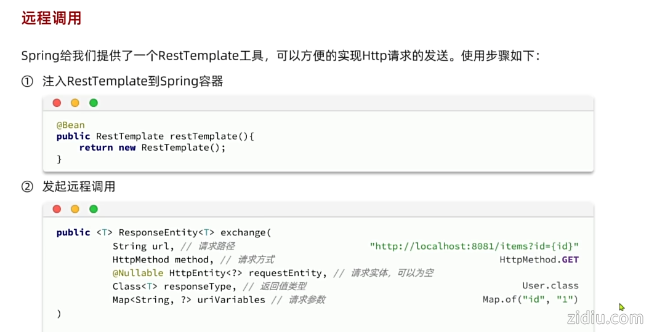Image resolution: width=649 pixels, height=332 pixels.
Task: Click red dot in the exchange code window
Action: 57,209
